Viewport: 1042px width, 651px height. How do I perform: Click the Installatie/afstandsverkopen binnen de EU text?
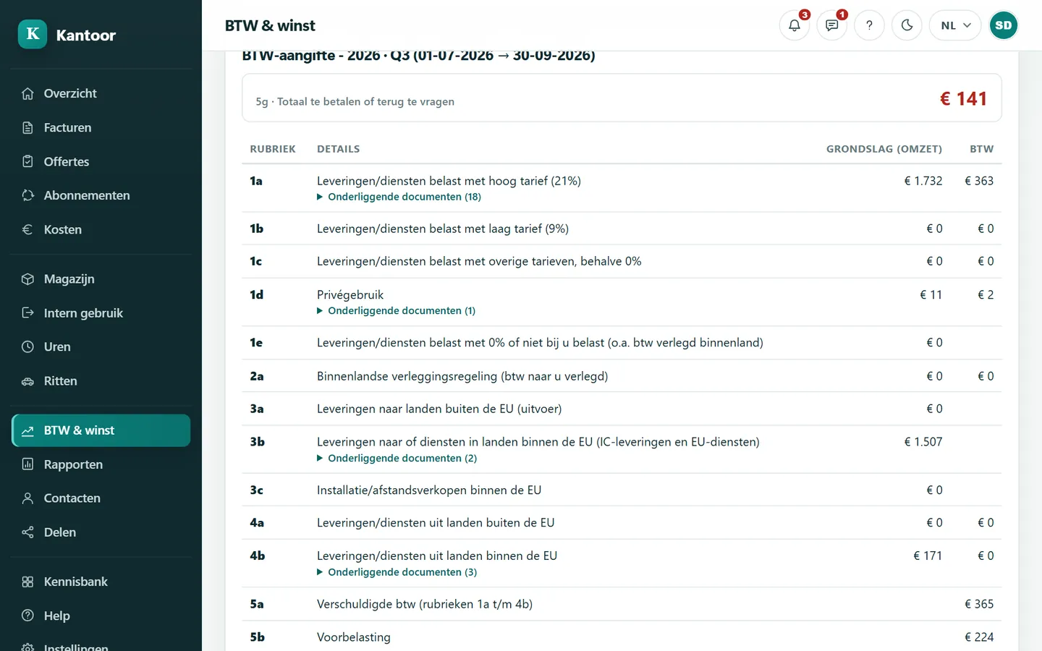click(429, 490)
